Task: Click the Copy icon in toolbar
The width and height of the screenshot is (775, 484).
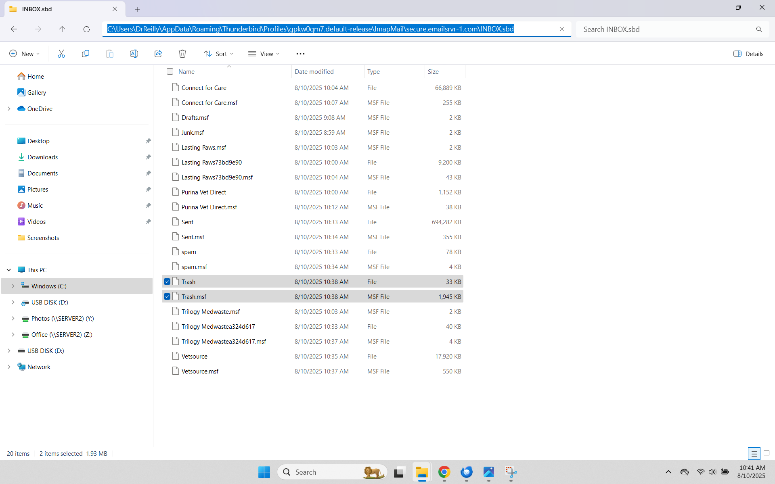Action: (x=86, y=54)
